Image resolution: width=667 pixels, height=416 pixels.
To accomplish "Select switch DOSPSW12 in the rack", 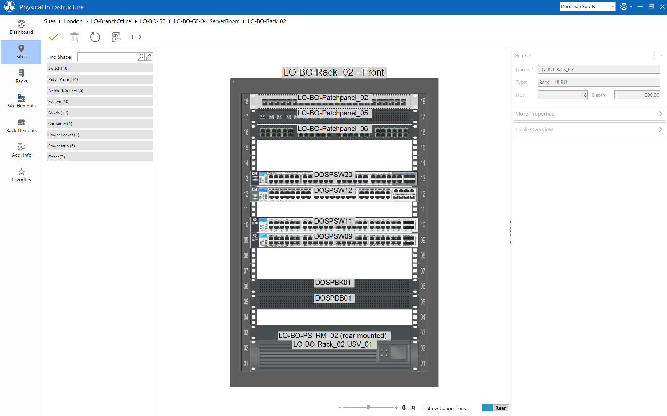I will tap(334, 194).
